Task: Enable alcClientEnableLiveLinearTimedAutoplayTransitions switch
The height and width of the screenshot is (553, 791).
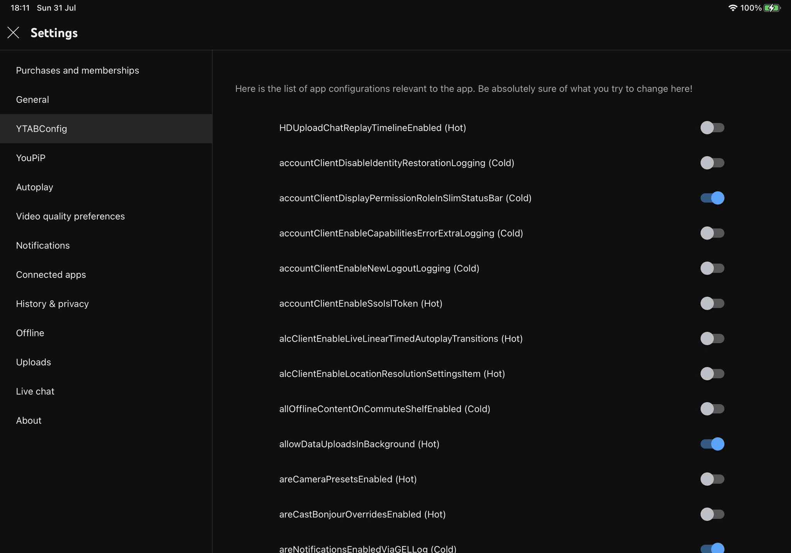Action: 712,339
